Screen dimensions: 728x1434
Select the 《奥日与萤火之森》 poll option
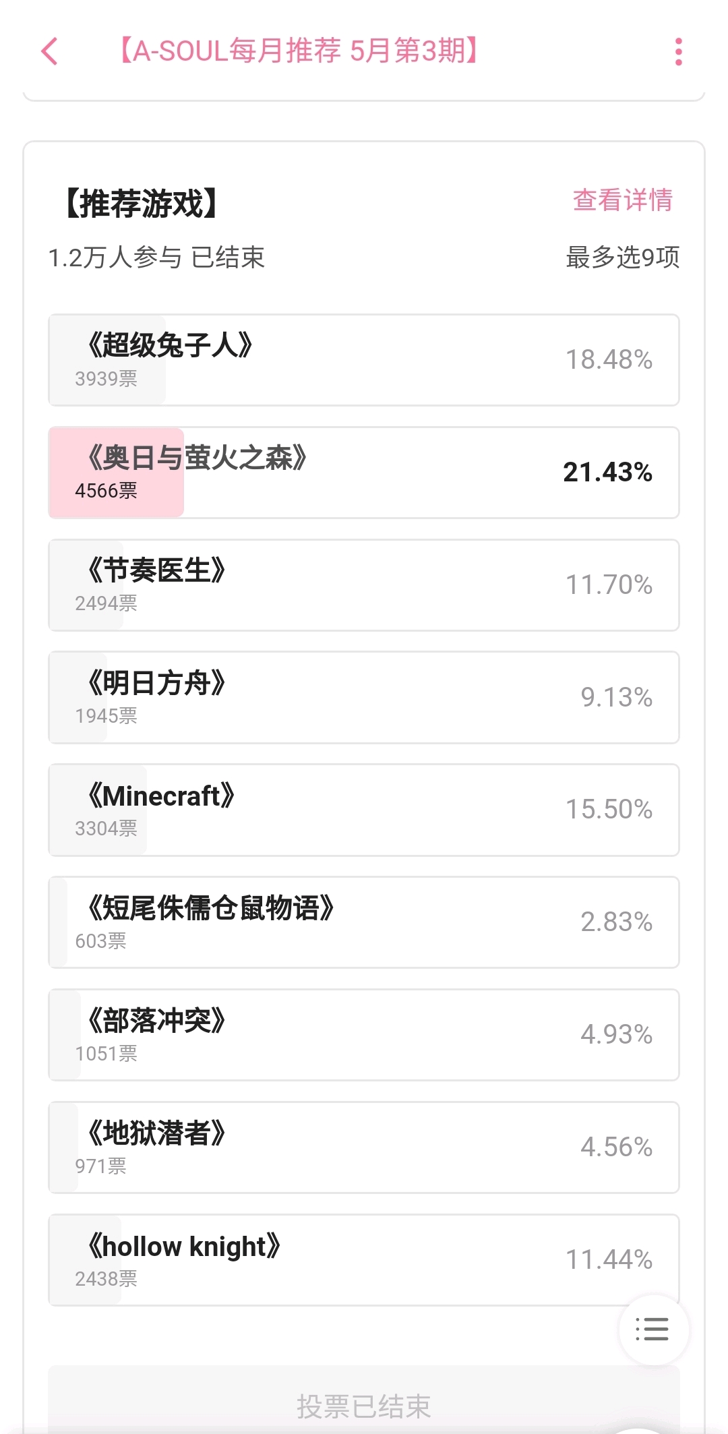point(364,473)
